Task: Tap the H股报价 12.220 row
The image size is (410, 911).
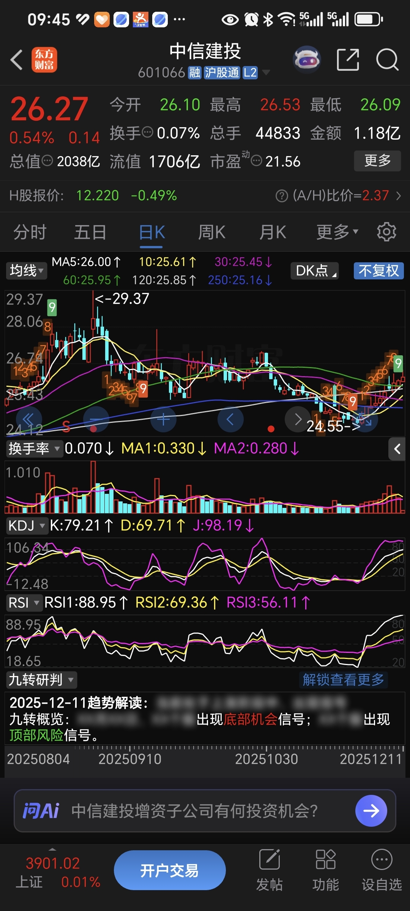Action: (x=93, y=196)
